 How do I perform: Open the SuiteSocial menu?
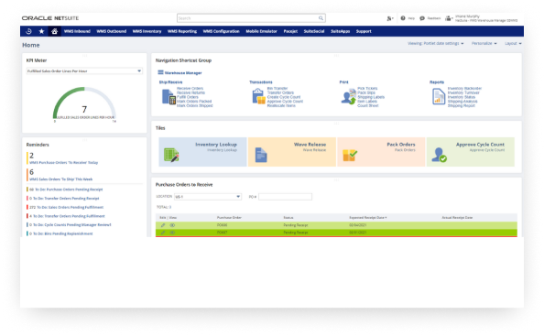coord(314,31)
